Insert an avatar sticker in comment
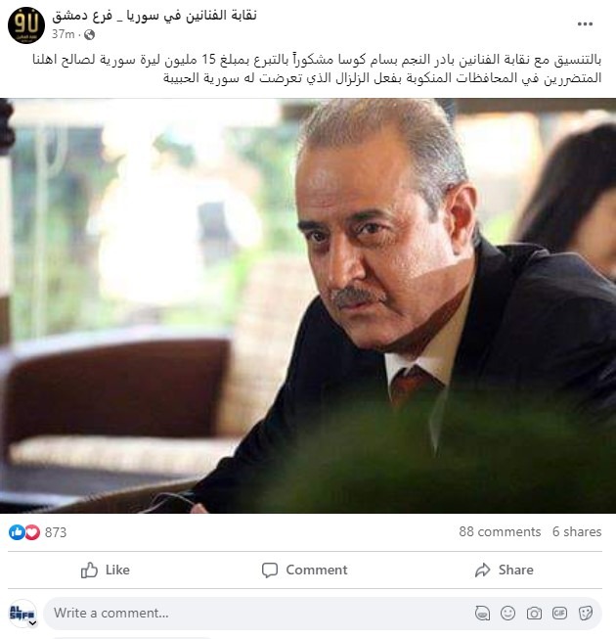The width and height of the screenshot is (616, 639). pyautogui.click(x=482, y=614)
